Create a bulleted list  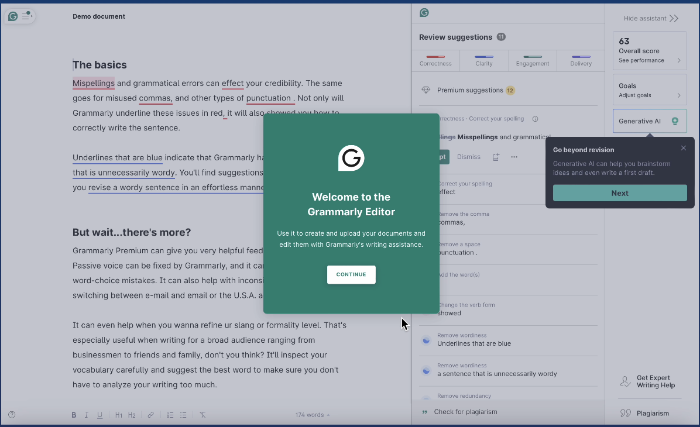tap(183, 415)
